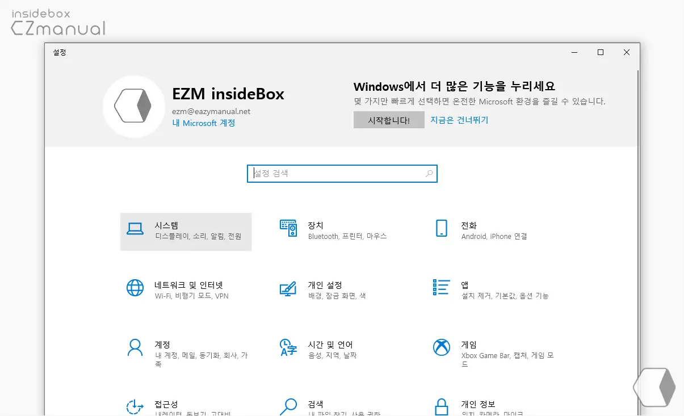Click the text 'Android, iPhone 연결'

[494, 236]
